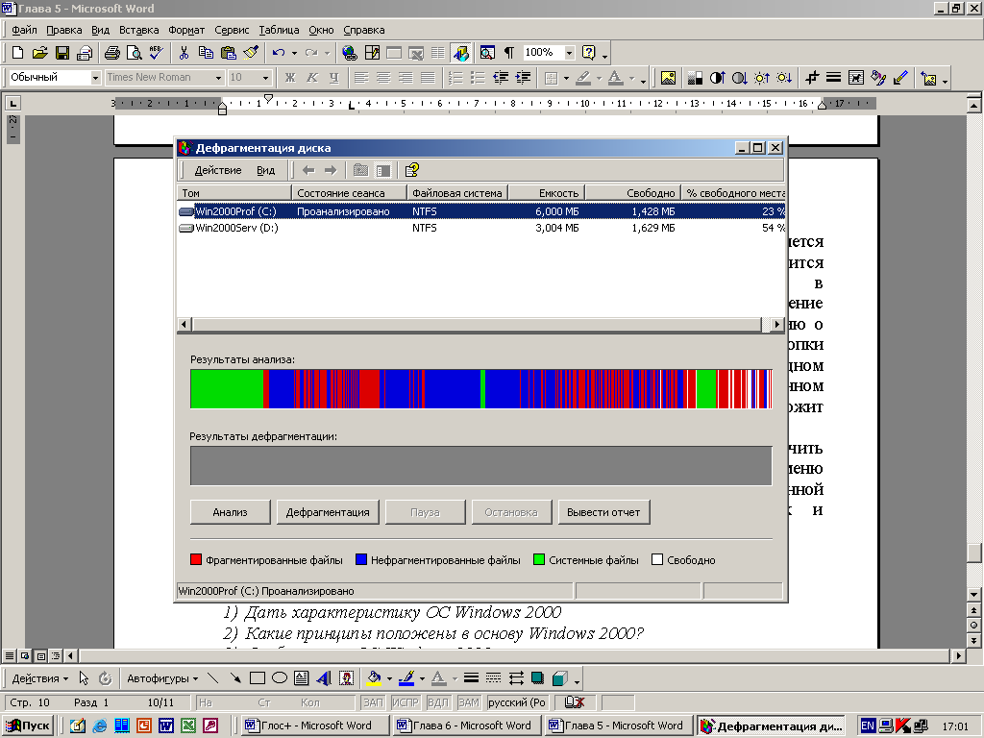Click the EN language indicator in tray
Image resolution: width=984 pixels, height=738 pixels.
coord(868,726)
